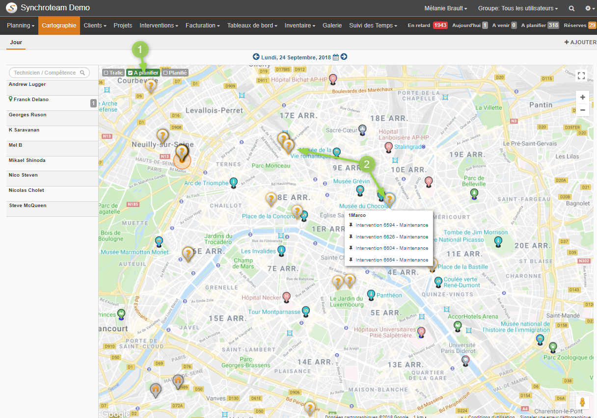597x418 pixels.
Task: Toggle map fullscreen view
Action: (581, 76)
